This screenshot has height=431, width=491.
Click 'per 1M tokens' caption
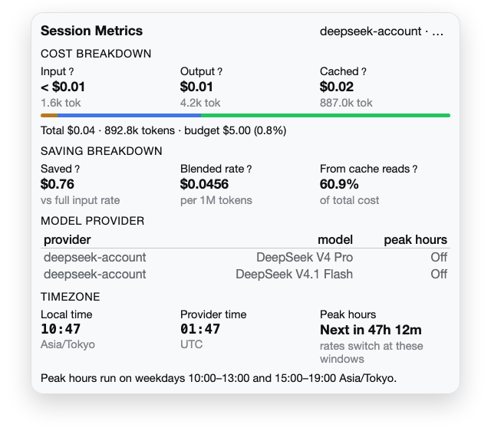click(x=216, y=200)
